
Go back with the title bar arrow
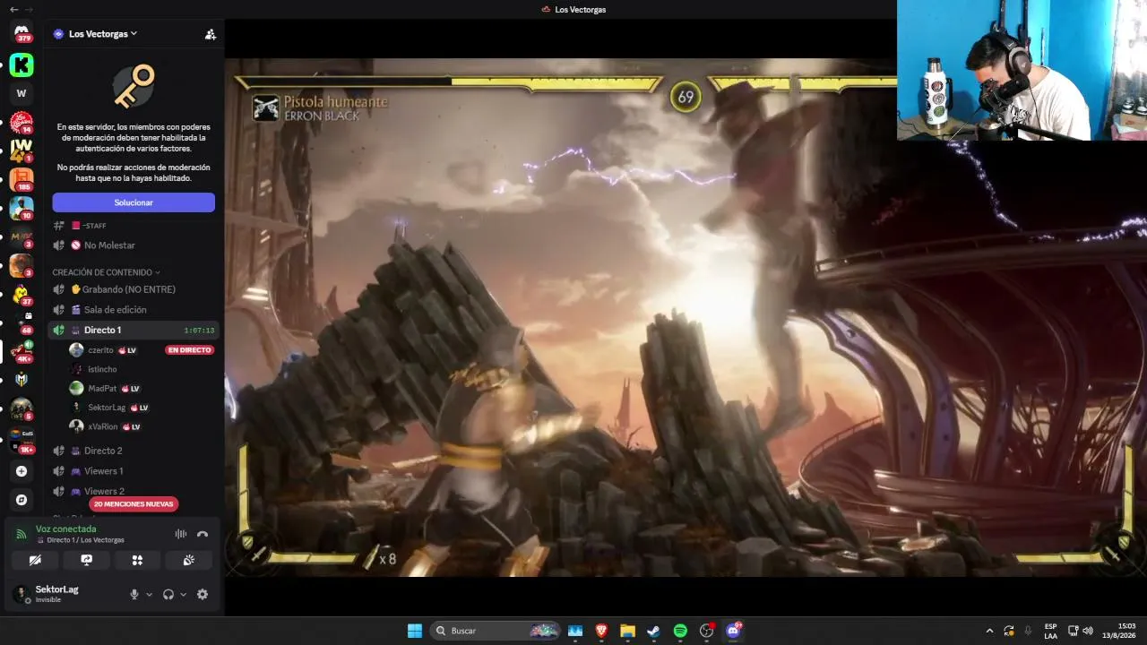point(13,9)
